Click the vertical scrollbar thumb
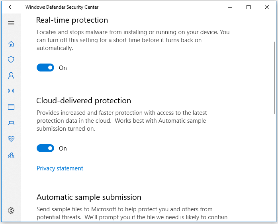The width and height of the screenshot is (278, 224). pos(275,77)
